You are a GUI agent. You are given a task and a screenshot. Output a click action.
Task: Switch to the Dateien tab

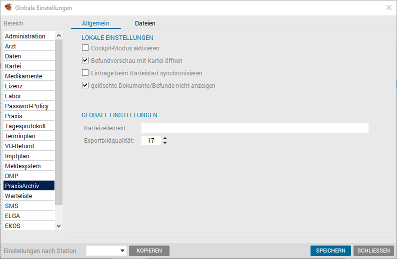(145, 23)
